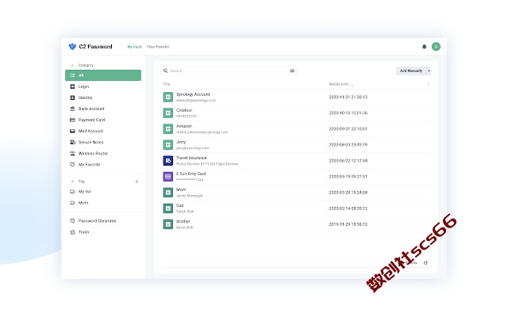Viewport: 508px width, 317px height.
Task: Open the user avatar menu
Action: pyautogui.click(x=436, y=47)
